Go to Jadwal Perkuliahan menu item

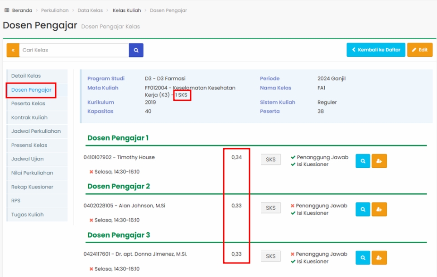[36, 131]
